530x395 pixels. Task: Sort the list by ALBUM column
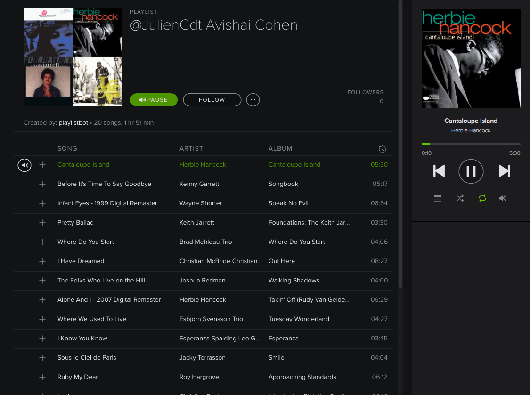(x=280, y=148)
